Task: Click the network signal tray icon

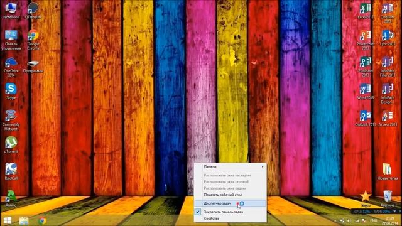Action: click(357, 220)
